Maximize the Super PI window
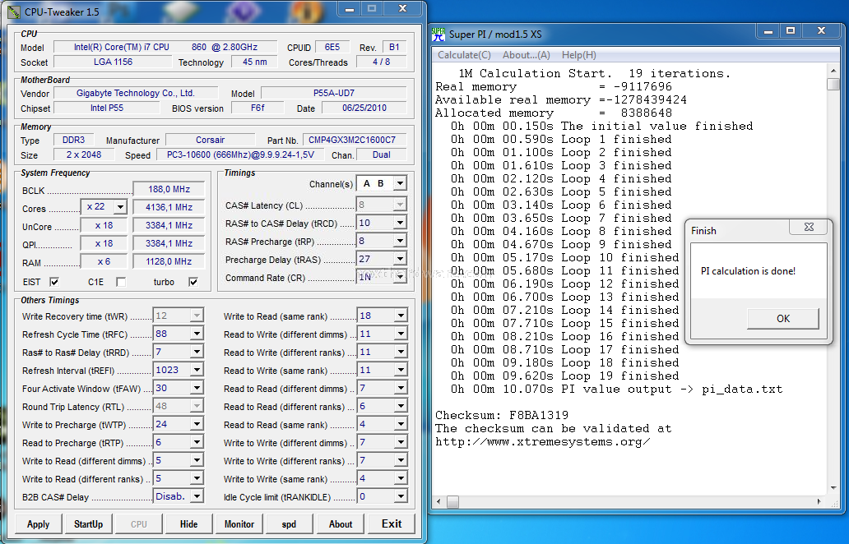The height and width of the screenshot is (544, 849). pos(791,31)
